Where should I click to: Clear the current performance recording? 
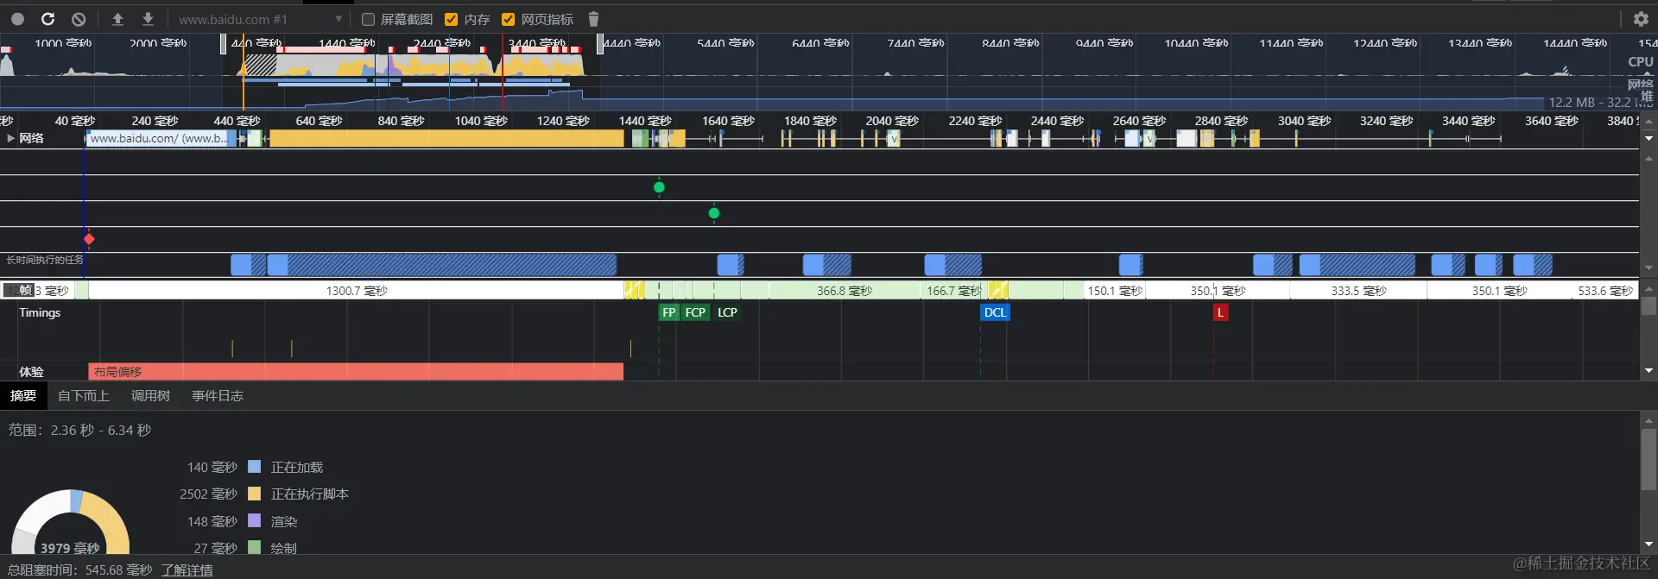tap(79, 19)
